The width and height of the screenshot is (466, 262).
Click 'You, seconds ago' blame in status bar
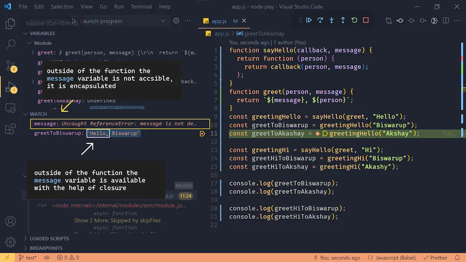pyautogui.click(x=337, y=257)
